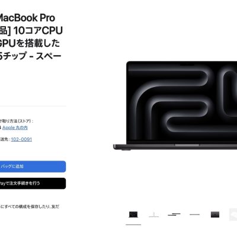Click the 送先 delivery destination label
Screen dimensions: 237x237
tap(5, 139)
